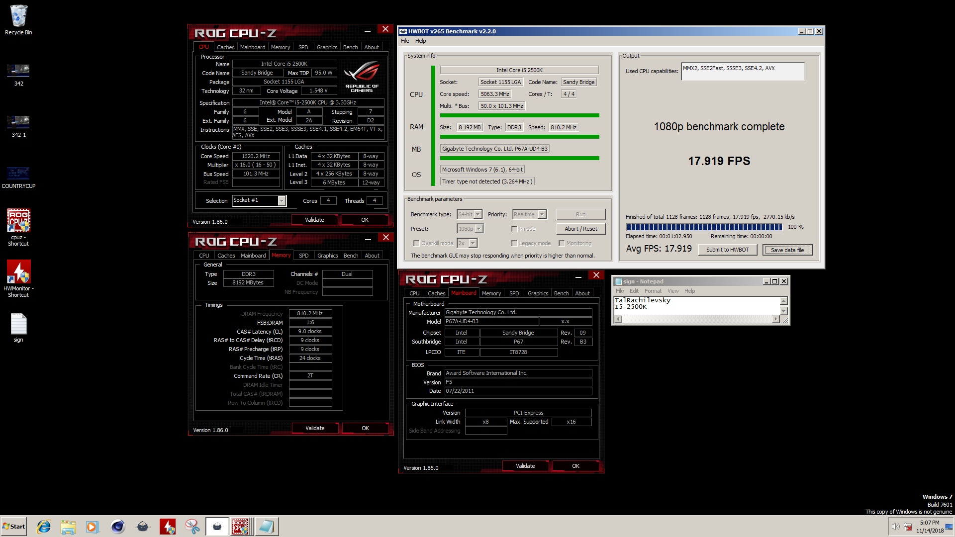Click the benchmark progress bar at 100%

(x=704, y=227)
